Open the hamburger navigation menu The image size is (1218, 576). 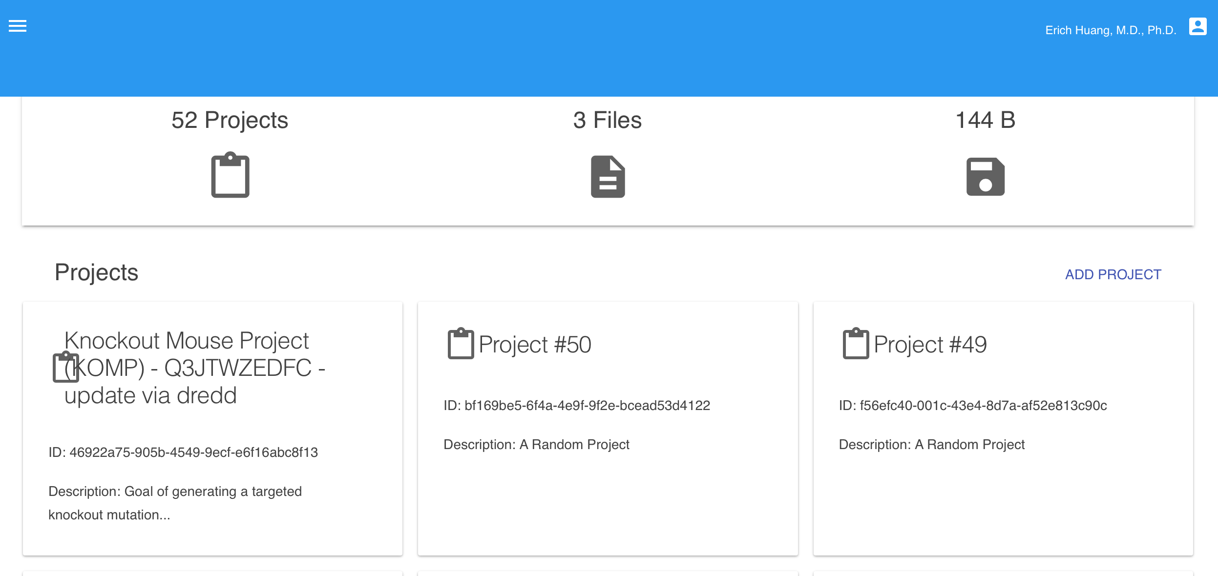coord(18,26)
